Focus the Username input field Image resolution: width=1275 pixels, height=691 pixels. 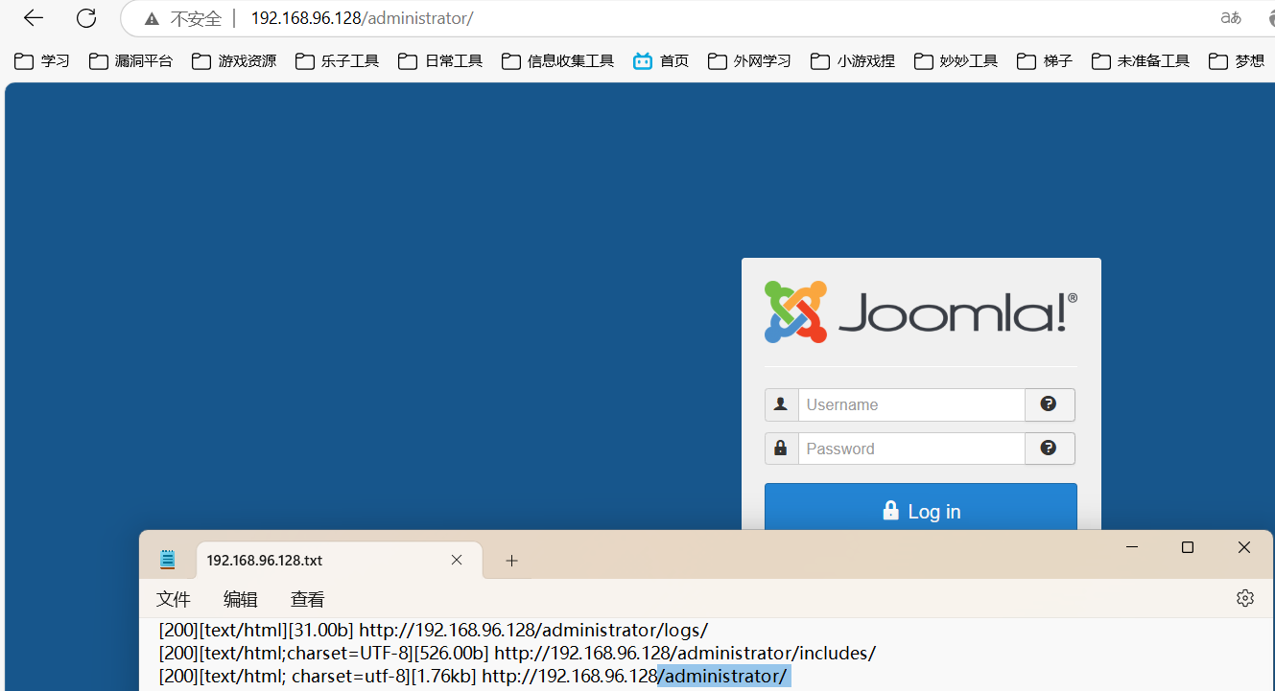[x=911, y=404]
